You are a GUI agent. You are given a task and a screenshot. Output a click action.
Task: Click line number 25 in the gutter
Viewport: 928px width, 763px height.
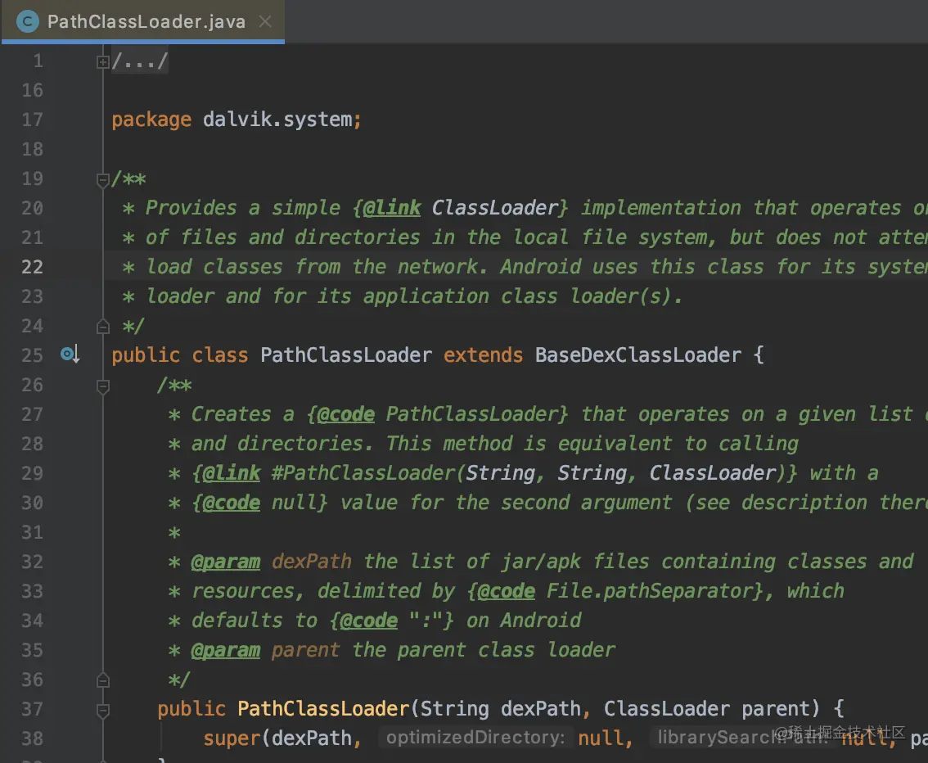click(x=32, y=355)
